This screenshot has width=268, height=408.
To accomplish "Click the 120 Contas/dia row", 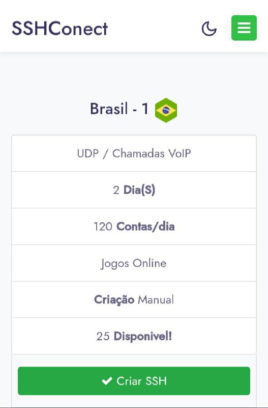I will tap(134, 226).
